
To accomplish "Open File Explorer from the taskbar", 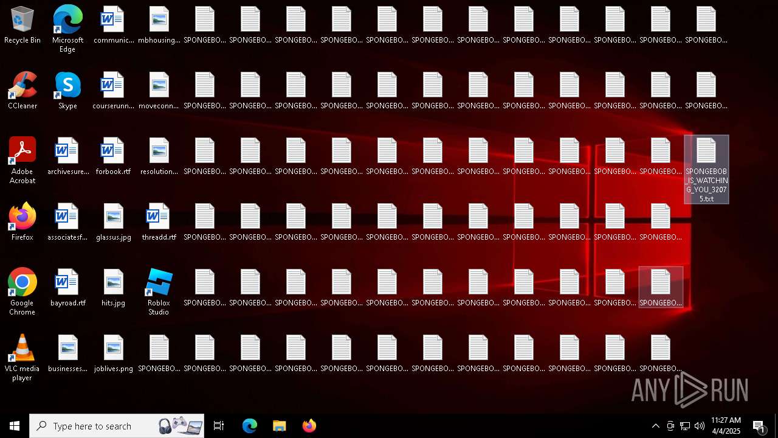I will [x=279, y=426].
